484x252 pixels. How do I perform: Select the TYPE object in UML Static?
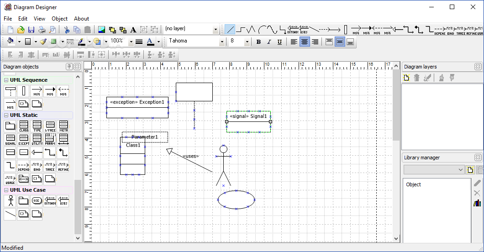(37, 126)
